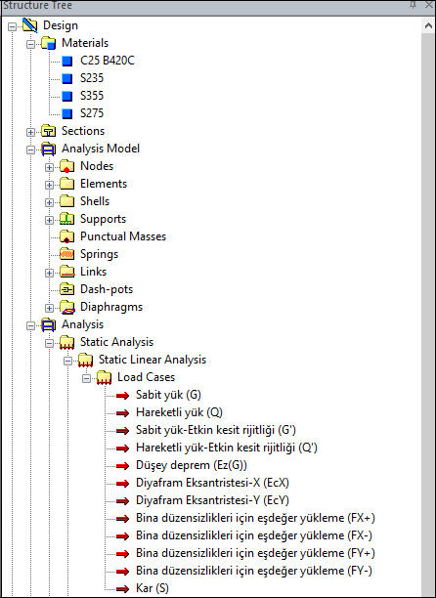Select the C25 B420C material label

tap(108, 61)
